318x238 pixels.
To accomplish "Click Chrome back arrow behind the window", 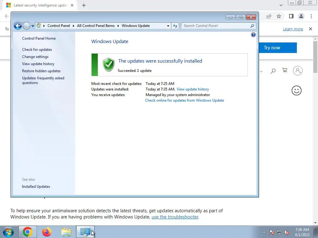I will (x=7, y=16).
